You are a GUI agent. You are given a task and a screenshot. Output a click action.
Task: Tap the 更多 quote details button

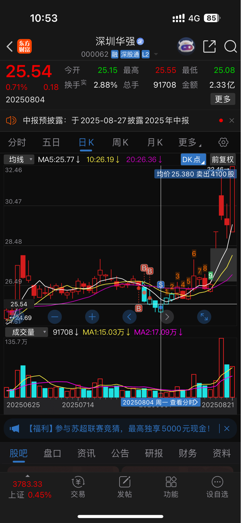[x=223, y=99]
